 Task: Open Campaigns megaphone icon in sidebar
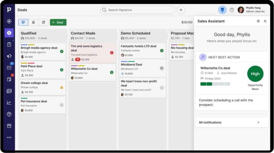9,56
